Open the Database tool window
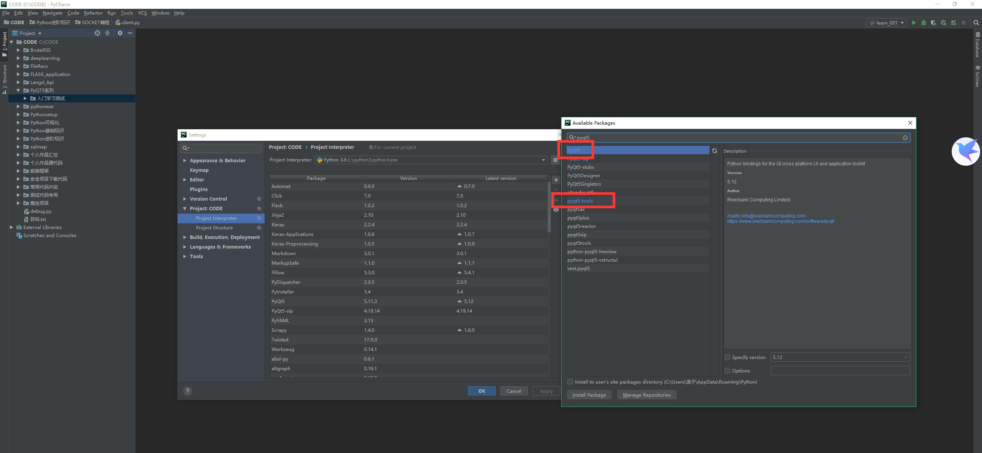 tap(978, 45)
